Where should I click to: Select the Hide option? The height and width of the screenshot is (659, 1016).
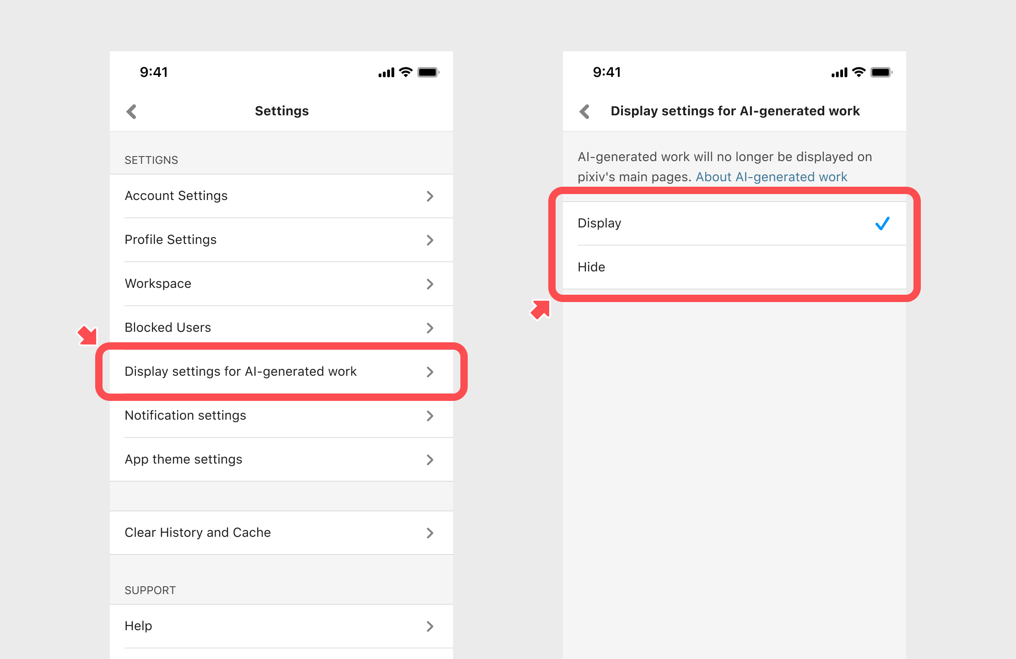click(x=735, y=267)
